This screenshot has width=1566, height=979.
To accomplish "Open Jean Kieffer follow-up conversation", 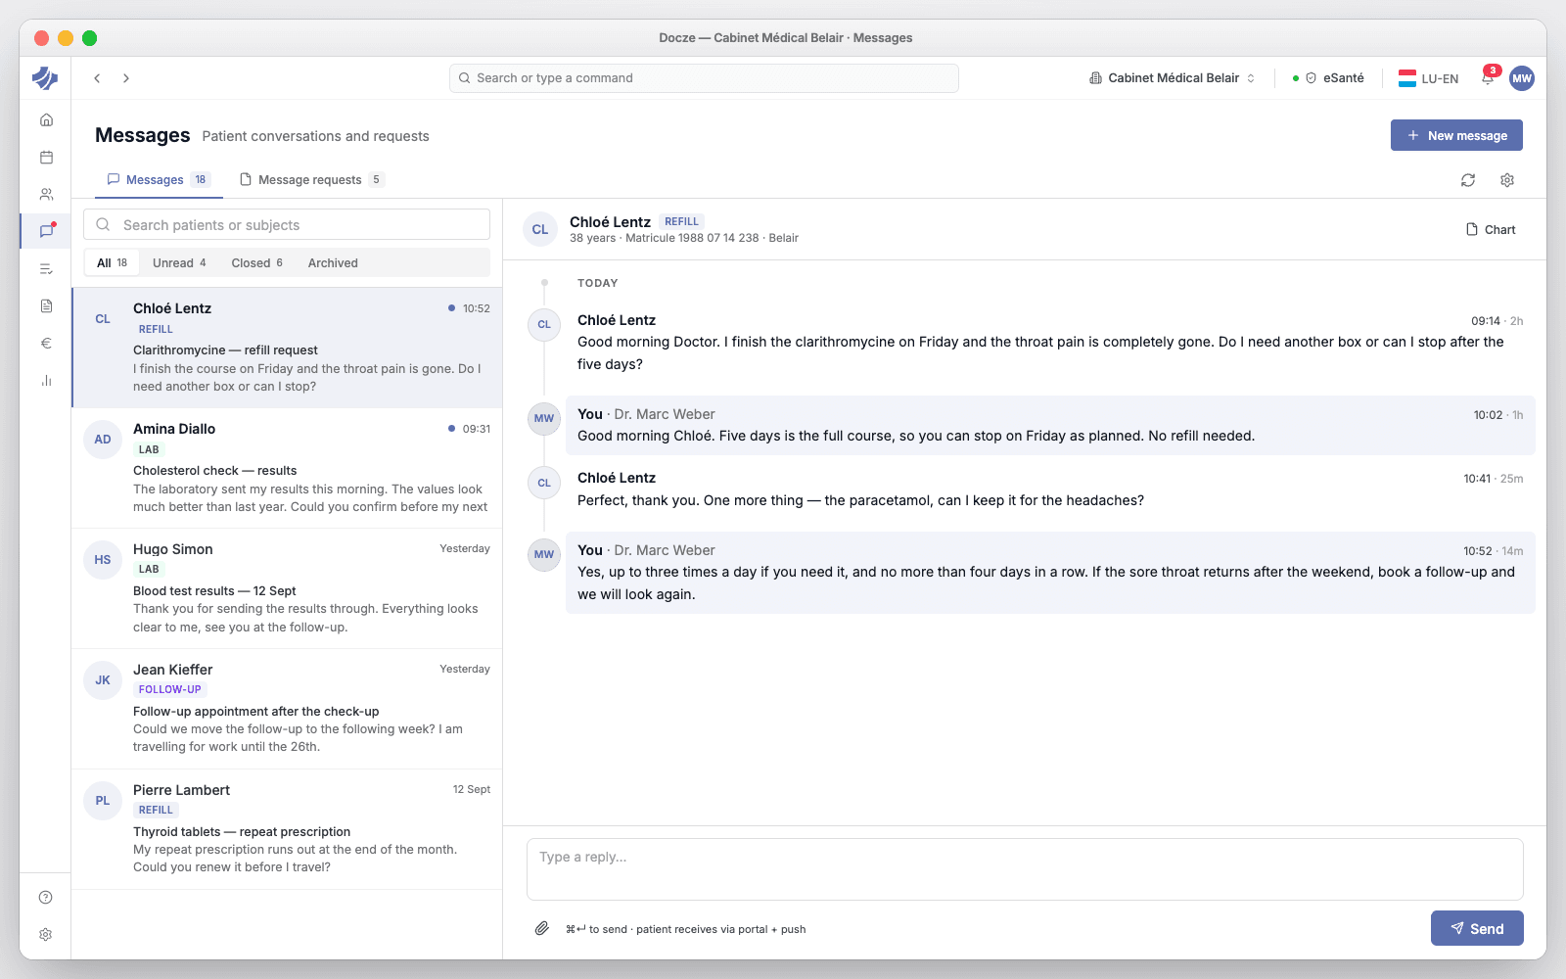I will 287,709.
